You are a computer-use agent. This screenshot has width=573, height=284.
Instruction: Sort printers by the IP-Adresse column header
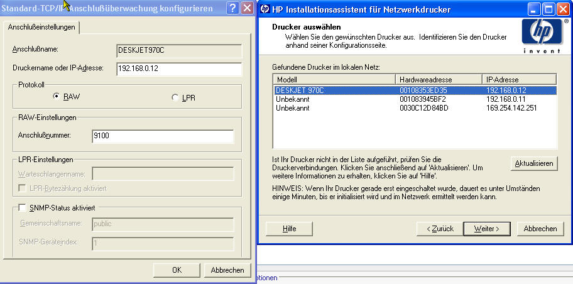coord(519,79)
